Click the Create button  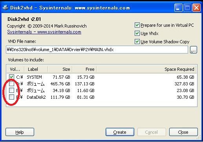click(x=120, y=132)
